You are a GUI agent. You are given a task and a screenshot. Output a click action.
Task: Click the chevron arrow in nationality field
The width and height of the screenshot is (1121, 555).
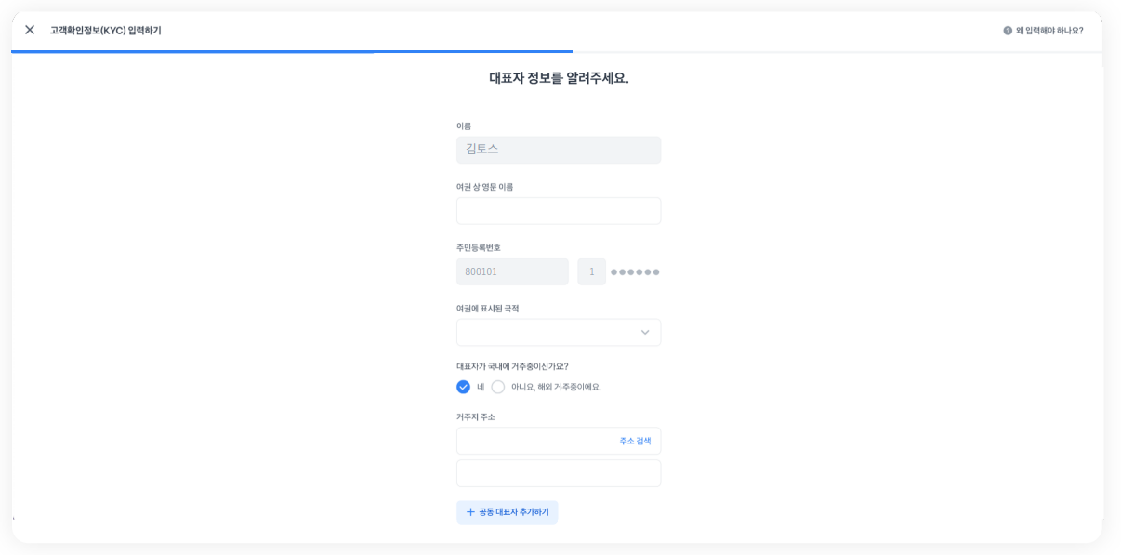click(x=645, y=333)
